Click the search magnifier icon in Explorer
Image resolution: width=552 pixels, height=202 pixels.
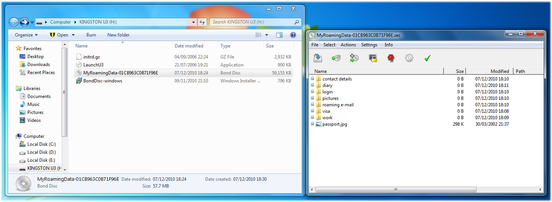(297, 22)
